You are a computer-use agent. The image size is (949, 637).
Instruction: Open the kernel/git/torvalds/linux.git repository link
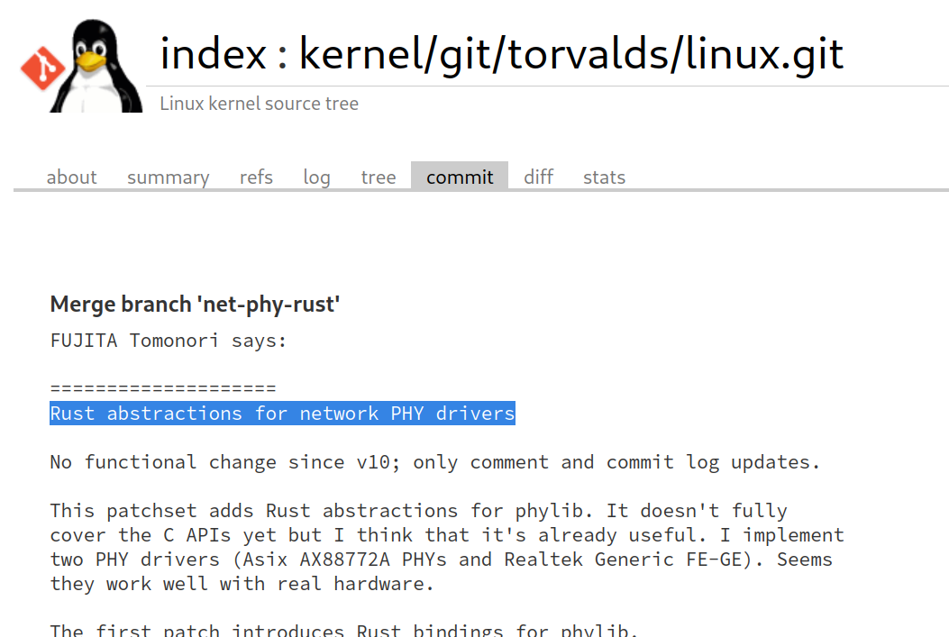tap(571, 55)
